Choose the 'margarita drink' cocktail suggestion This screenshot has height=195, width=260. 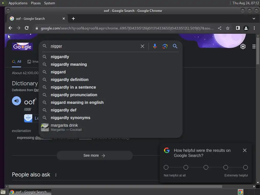tap(111, 127)
